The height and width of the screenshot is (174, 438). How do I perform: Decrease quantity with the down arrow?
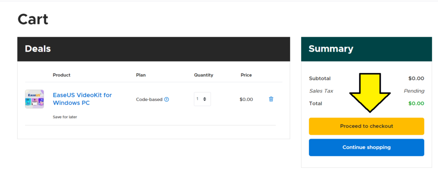coord(205,100)
